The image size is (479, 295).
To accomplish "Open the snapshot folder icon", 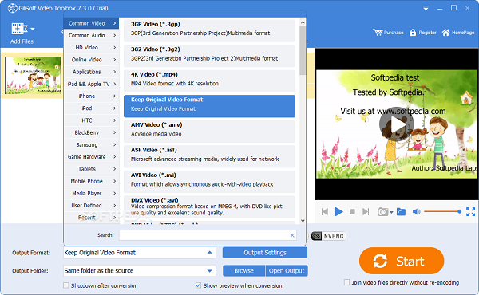I will click(x=401, y=211).
